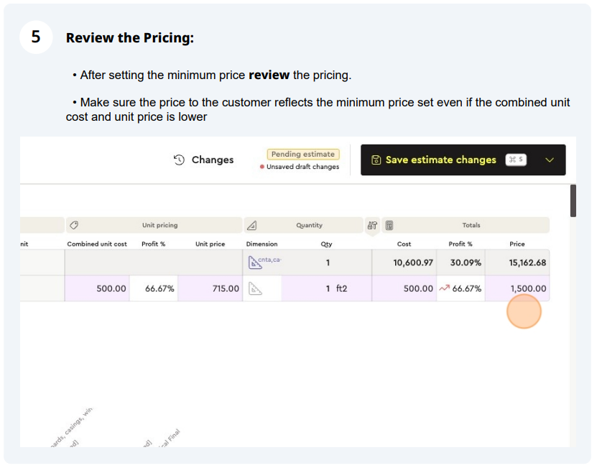The width and height of the screenshot is (597, 468).
Task: Click the Save estimate changes button
Action: click(463, 160)
